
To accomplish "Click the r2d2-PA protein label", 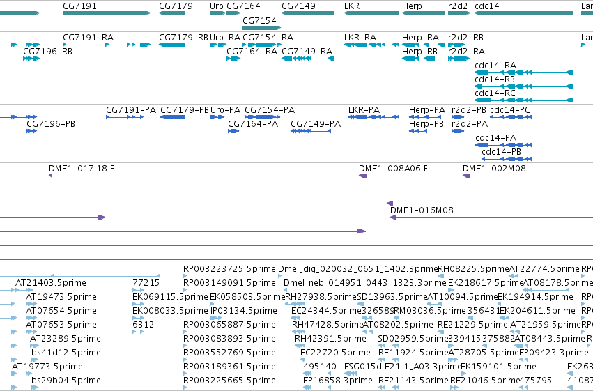I will point(470,124).
